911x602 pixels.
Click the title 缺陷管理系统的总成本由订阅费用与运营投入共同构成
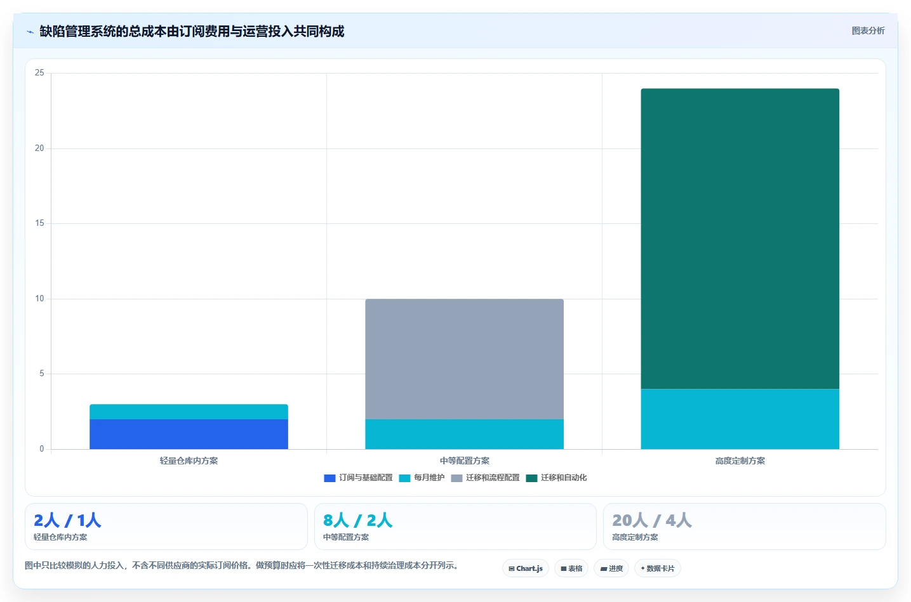pos(192,31)
